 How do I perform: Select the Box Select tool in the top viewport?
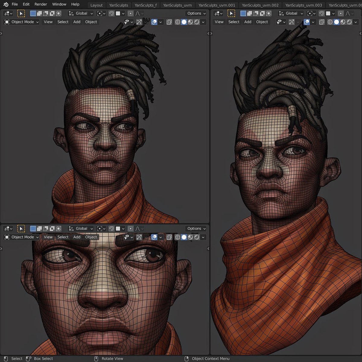(21, 13)
